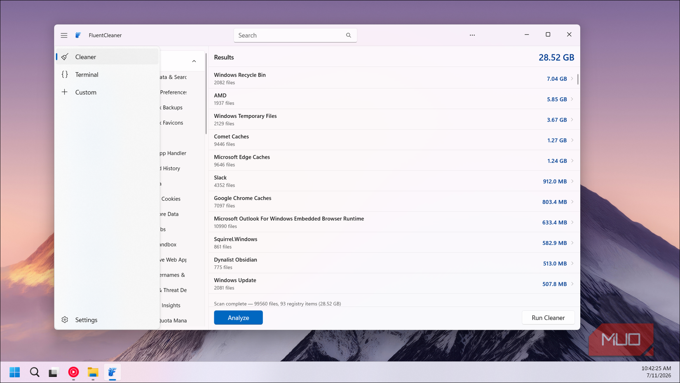The image size is (680, 383).
Task: Open the Settings page
Action: (x=107, y=320)
